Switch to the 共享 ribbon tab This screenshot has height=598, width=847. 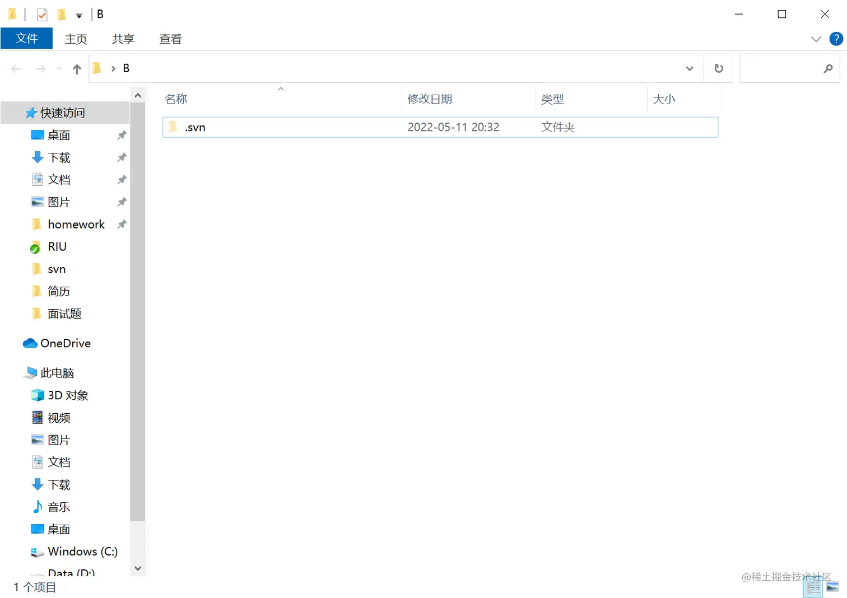[x=123, y=39]
